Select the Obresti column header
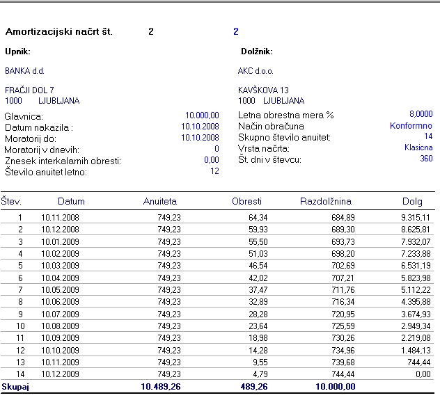440x407 pixels. 246,202
